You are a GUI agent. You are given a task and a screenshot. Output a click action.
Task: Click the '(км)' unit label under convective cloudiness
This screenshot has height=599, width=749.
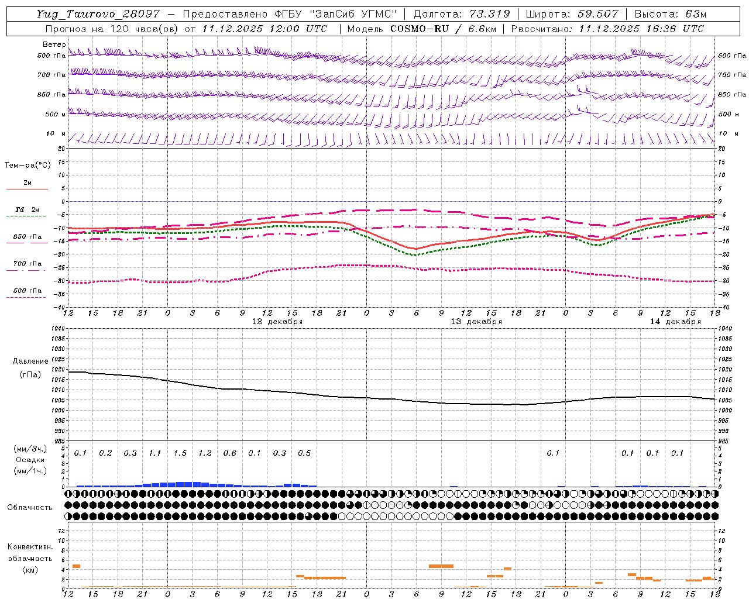click(x=30, y=570)
